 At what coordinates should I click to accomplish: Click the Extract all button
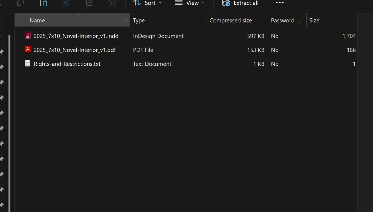click(x=240, y=3)
